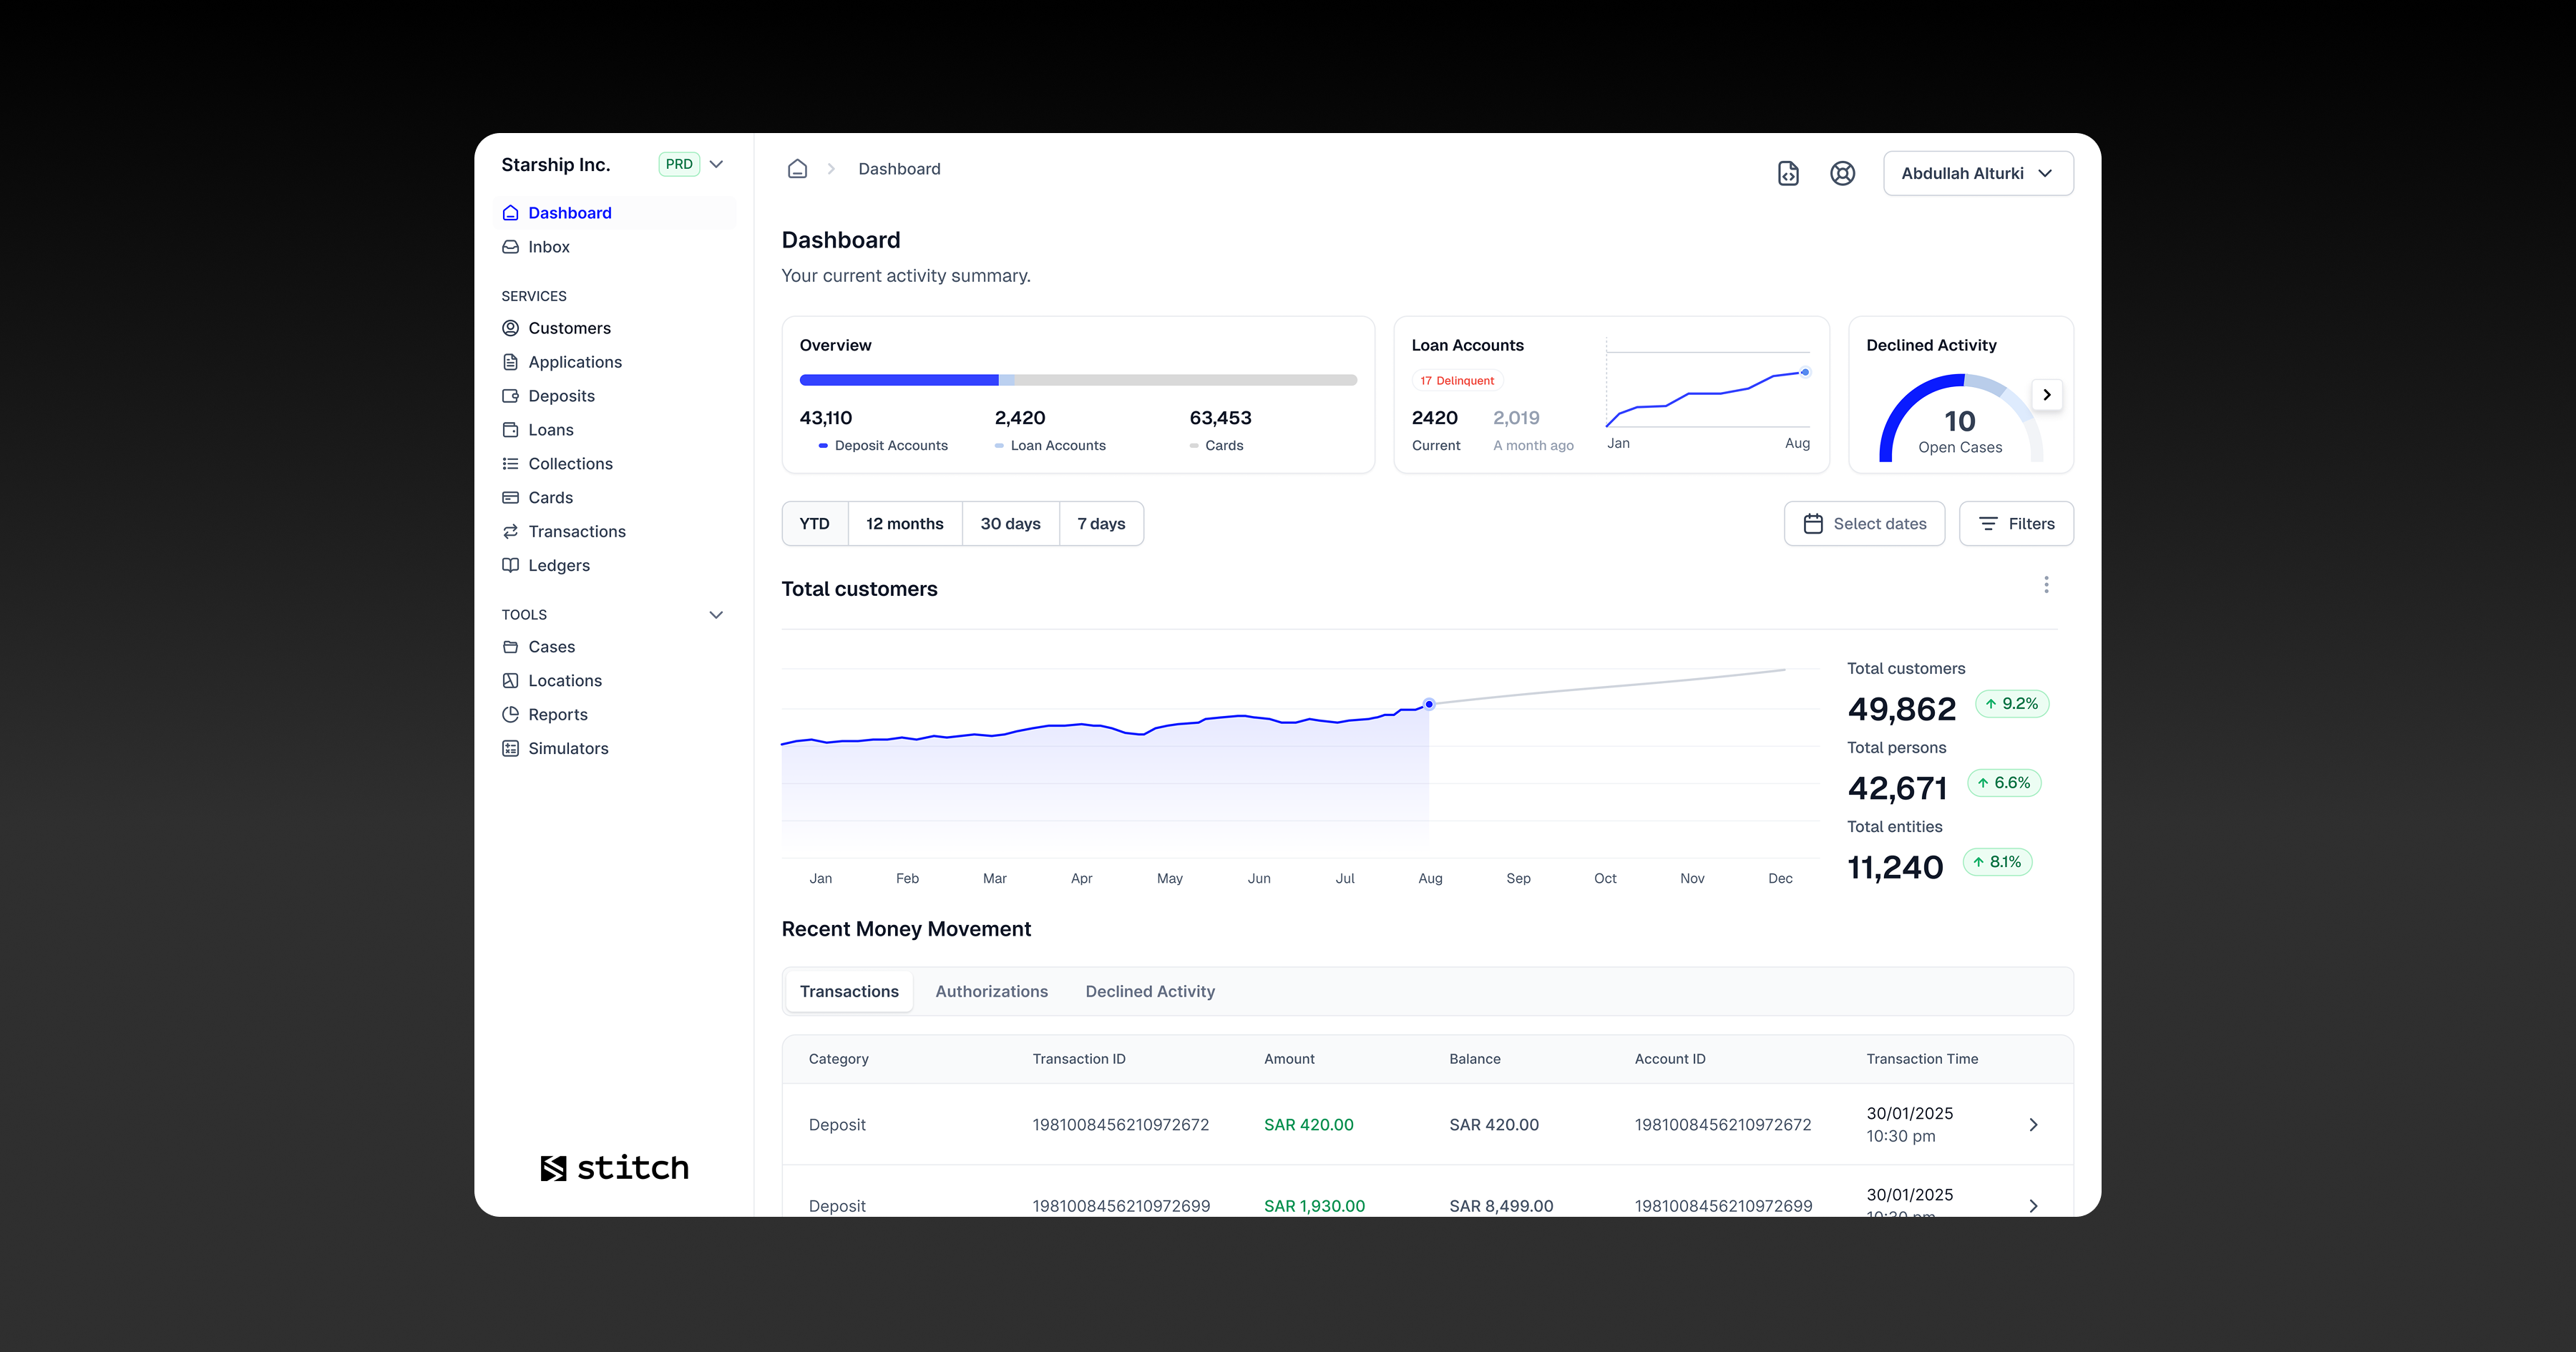Collapse the TOOLS section chevron
Image resolution: width=2576 pixels, height=1352 pixels.
click(716, 615)
